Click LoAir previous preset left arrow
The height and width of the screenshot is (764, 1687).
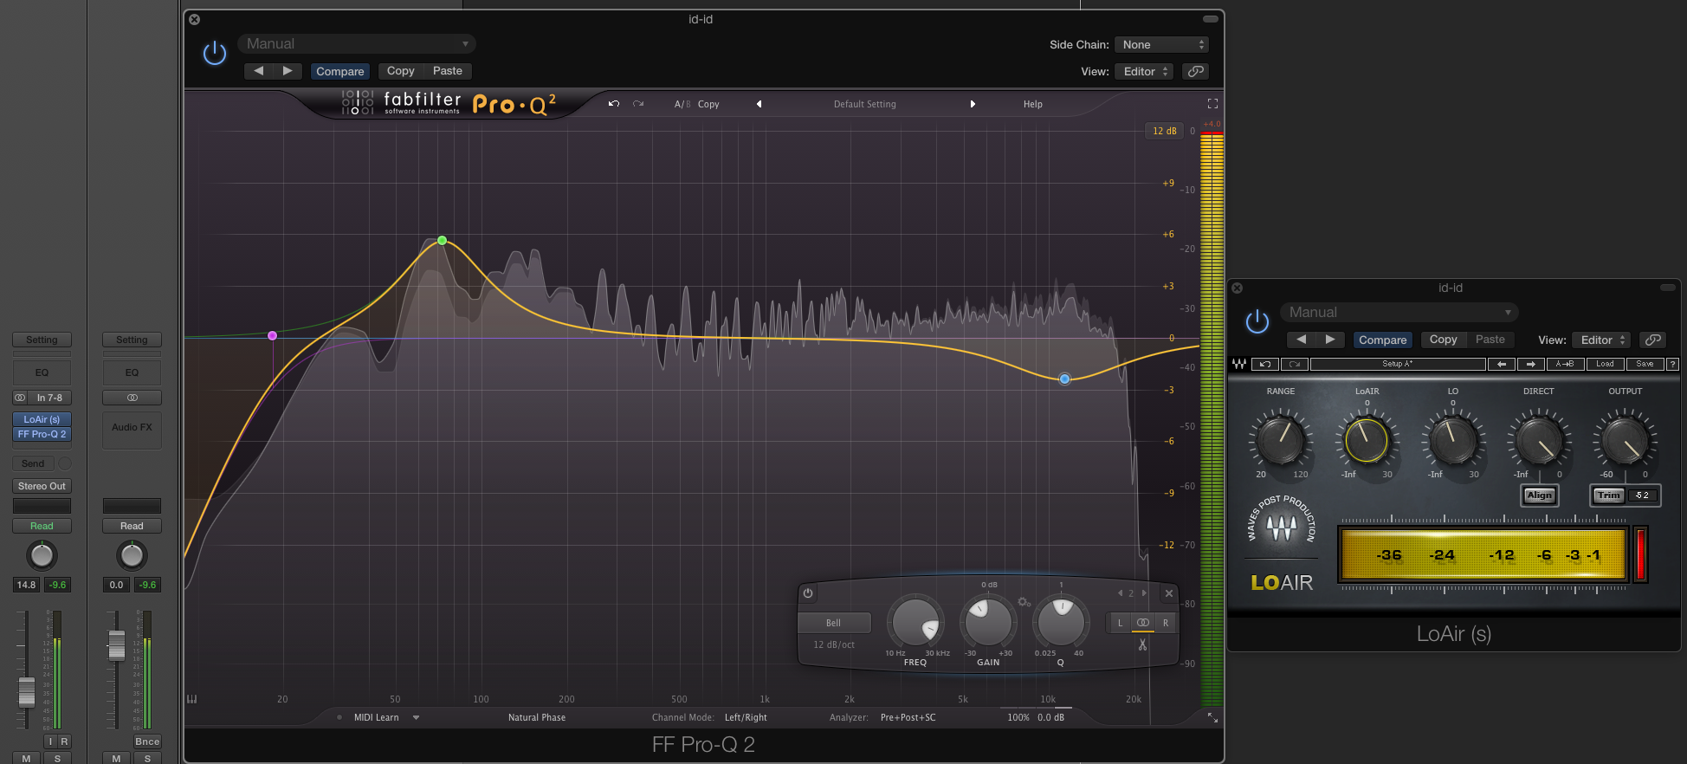[x=1502, y=364]
